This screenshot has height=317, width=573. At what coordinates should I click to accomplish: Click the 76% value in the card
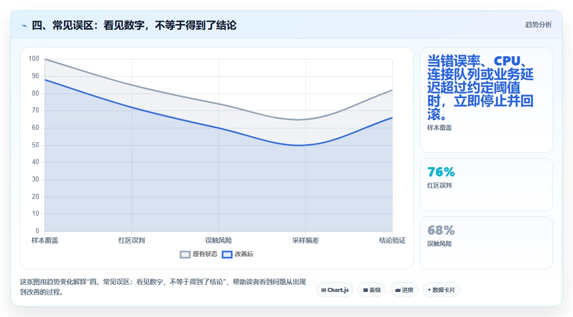pos(441,172)
